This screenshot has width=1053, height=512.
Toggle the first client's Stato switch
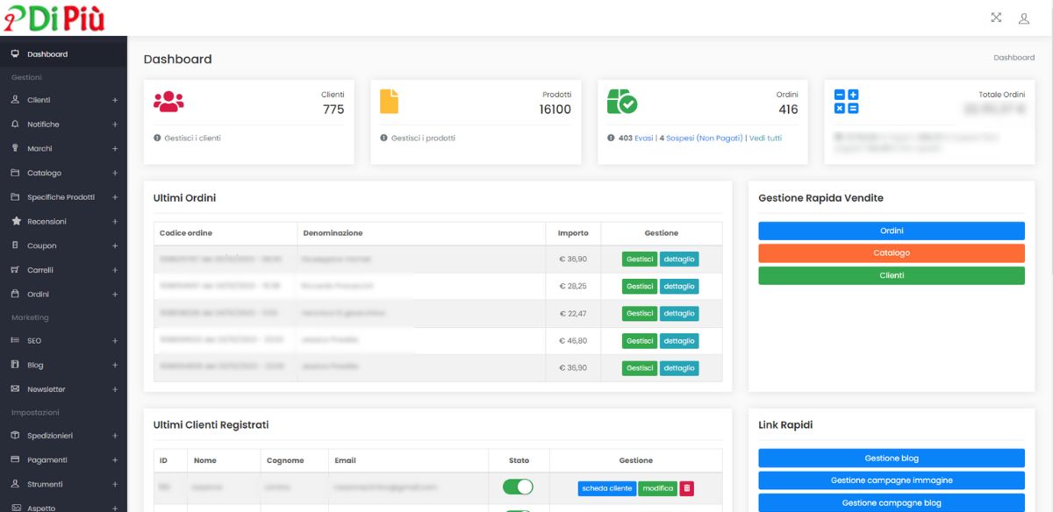[x=518, y=487]
